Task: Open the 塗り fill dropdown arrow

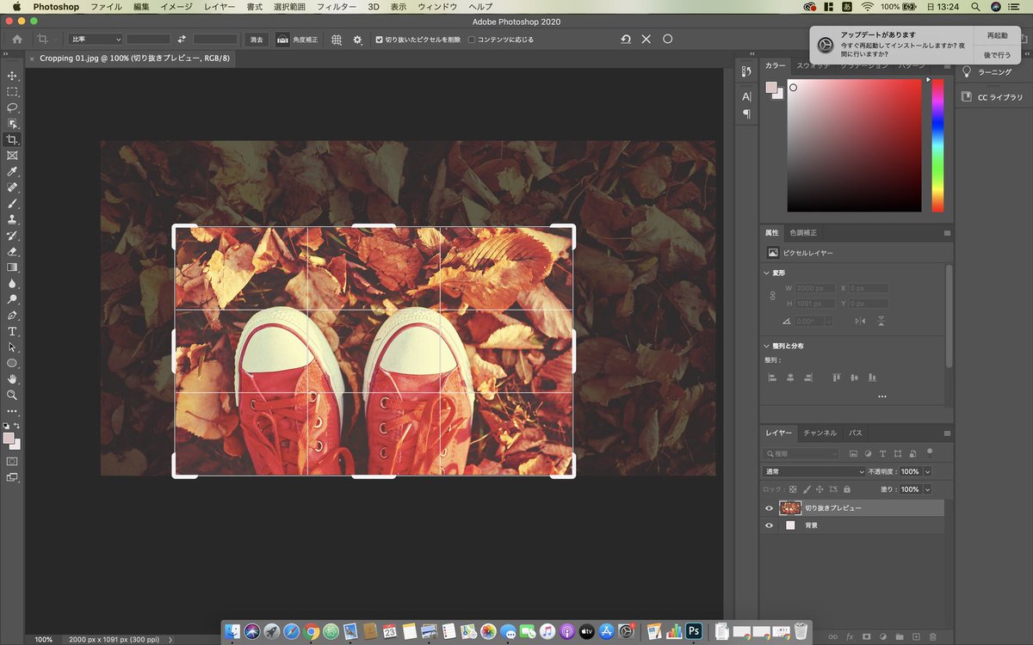Action: 927,488
